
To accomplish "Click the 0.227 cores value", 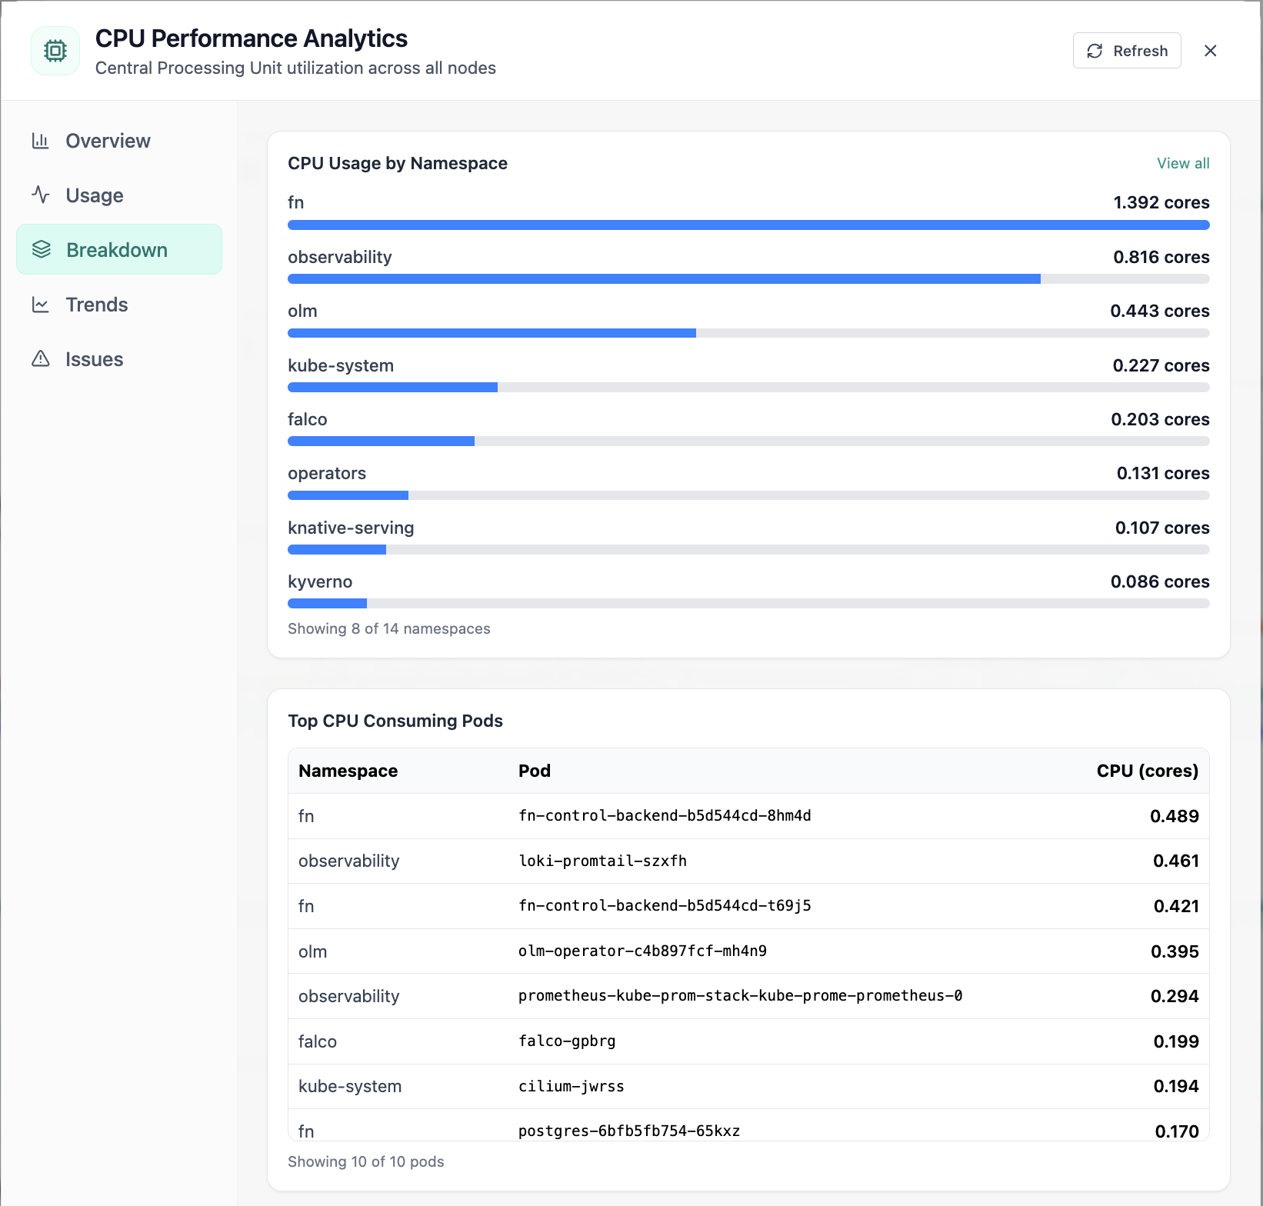I will click(x=1161, y=365).
